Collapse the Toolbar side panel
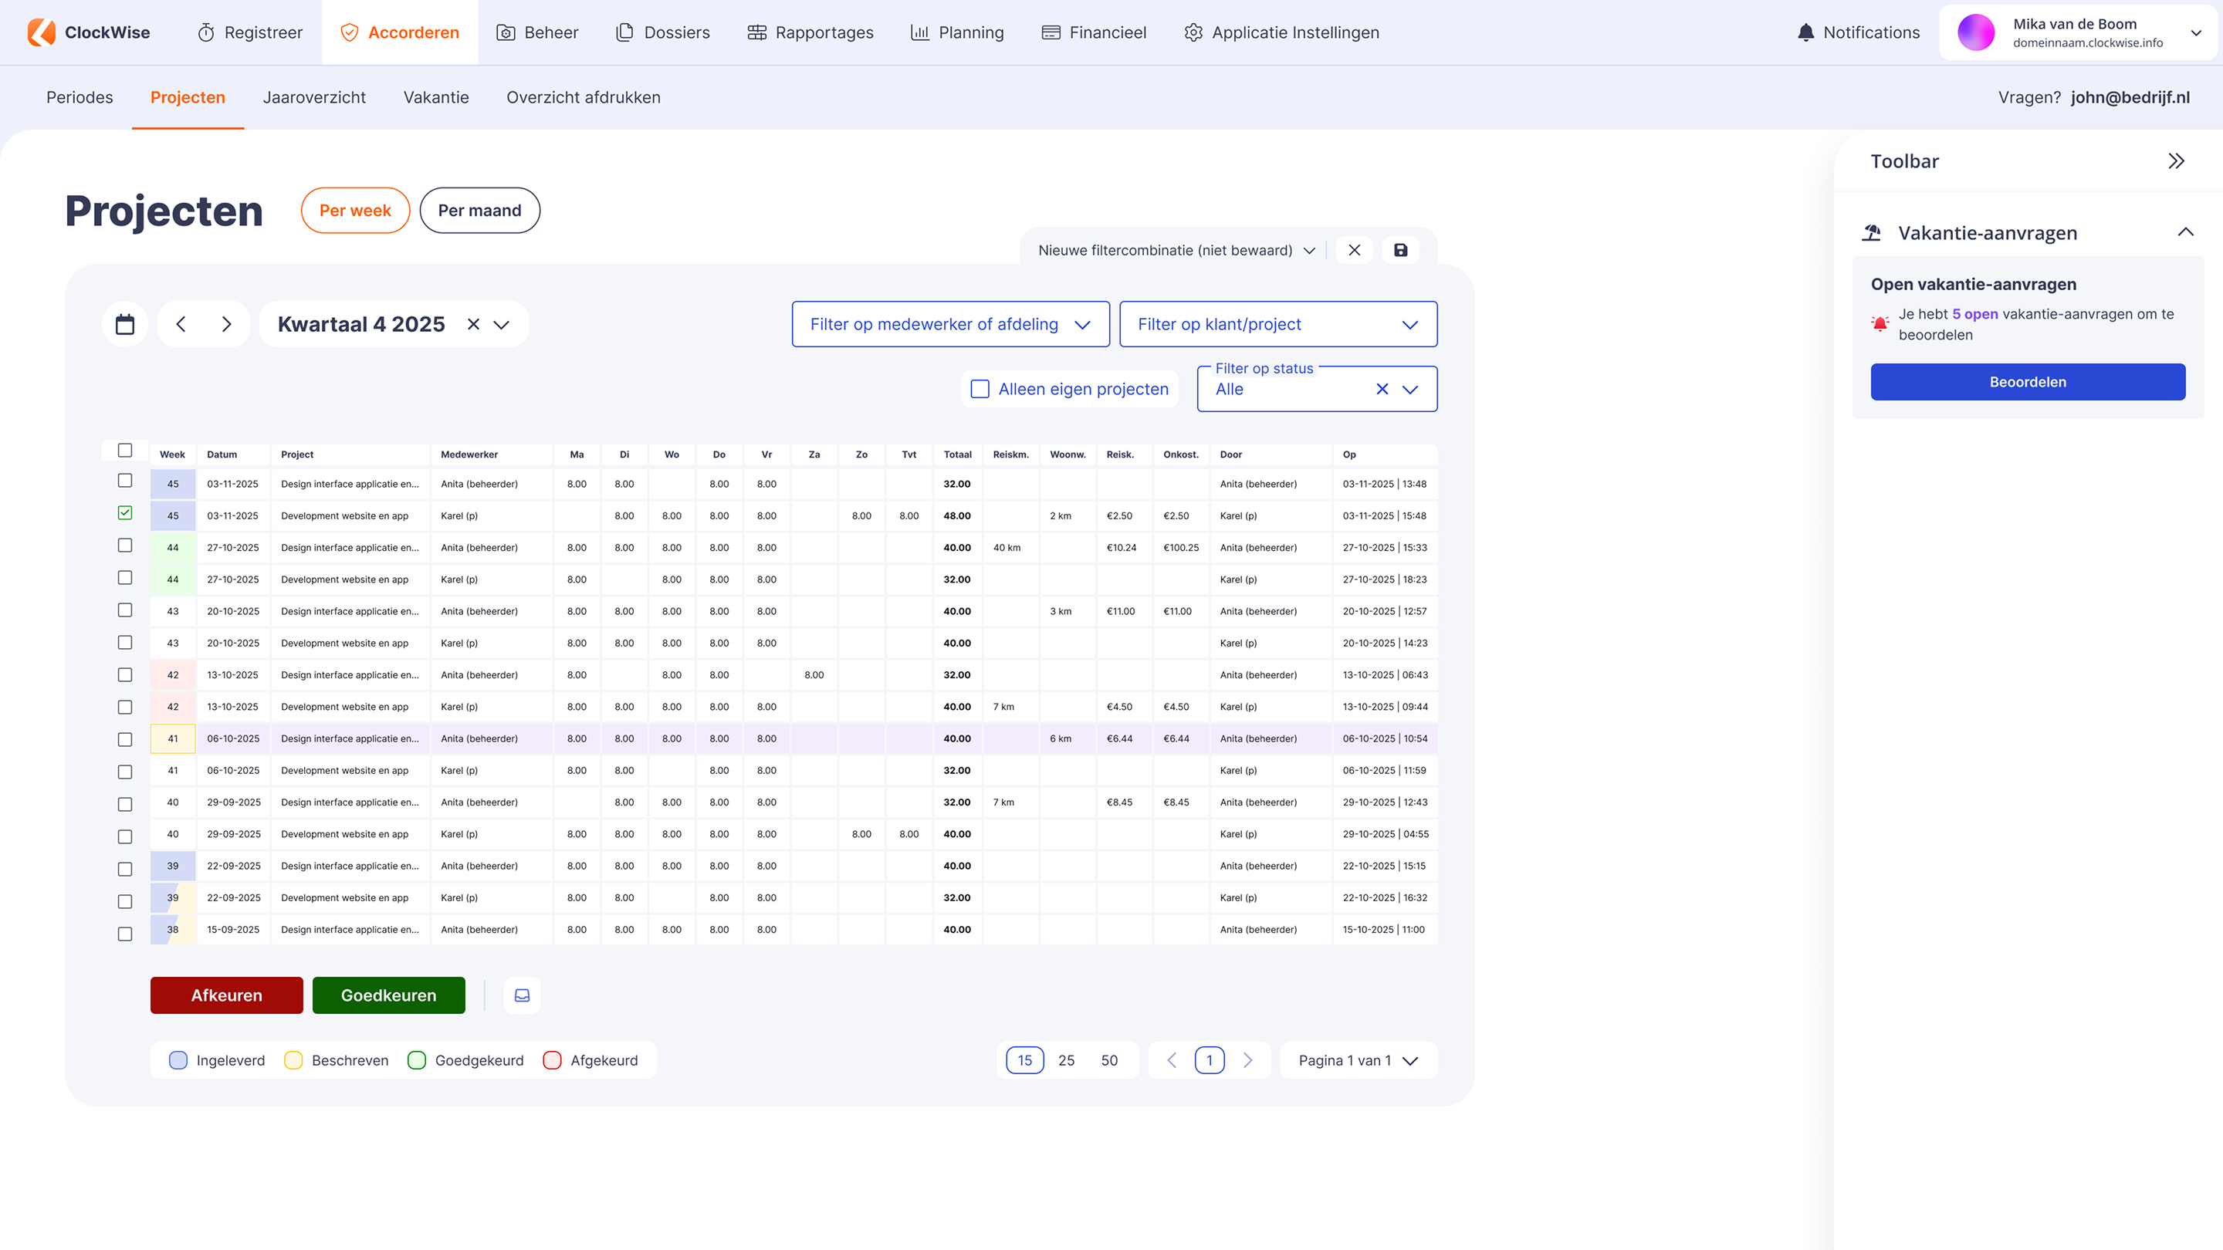Image resolution: width=2223 pixels, height=1250 pixels. 2176,161
